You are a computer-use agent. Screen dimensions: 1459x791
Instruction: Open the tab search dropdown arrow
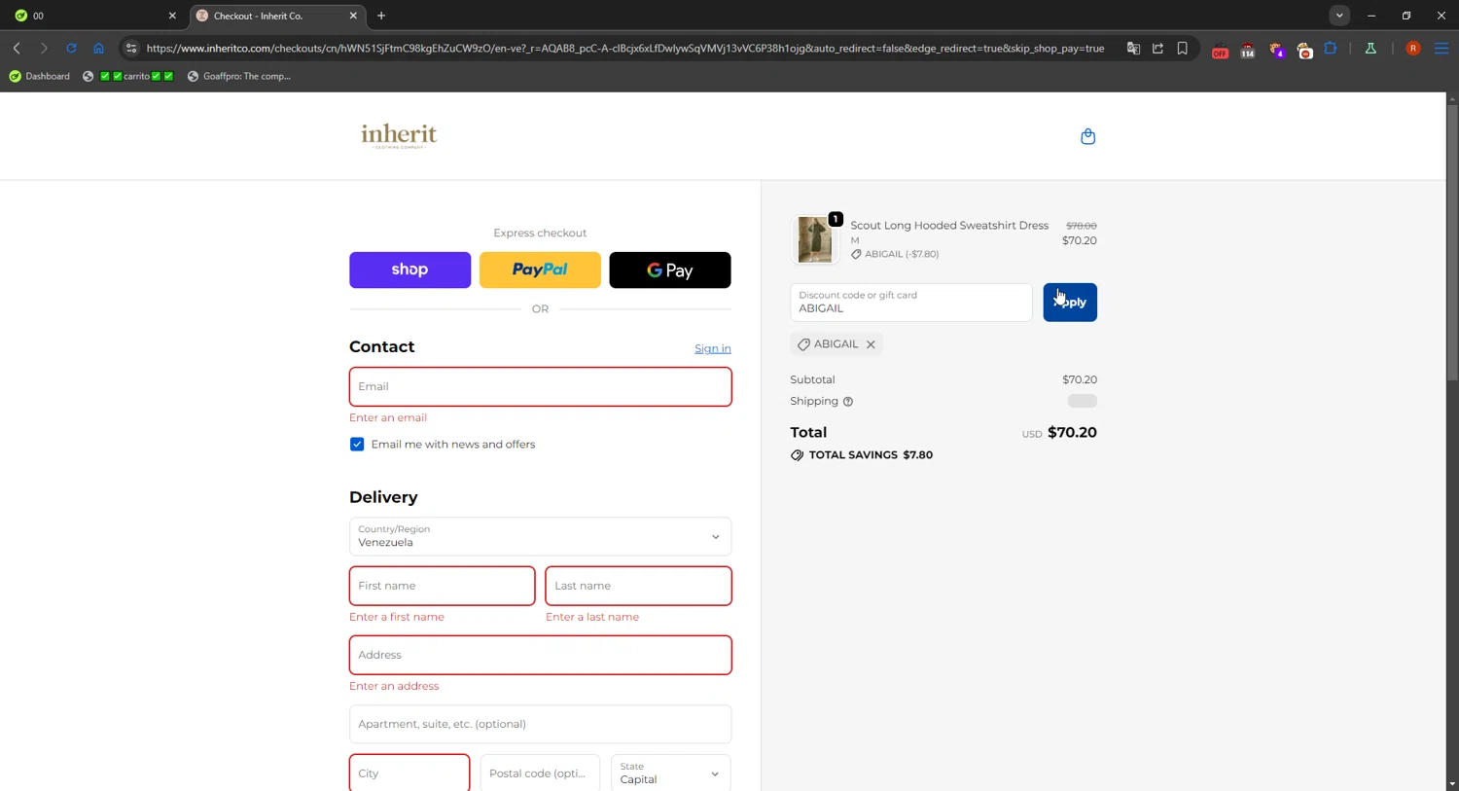coord(1339,16)
